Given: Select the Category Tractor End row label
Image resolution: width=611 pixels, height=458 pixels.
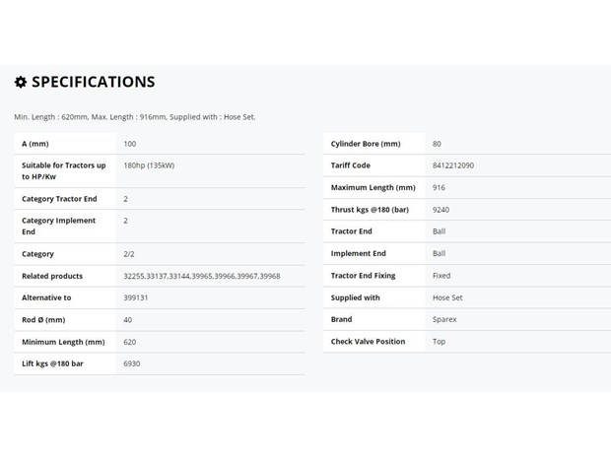Looking at the screenshot, I should (x=59, y=199).
